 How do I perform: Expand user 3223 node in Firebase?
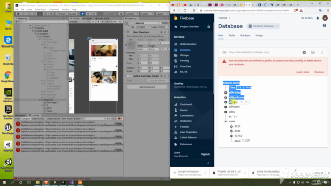231,126
